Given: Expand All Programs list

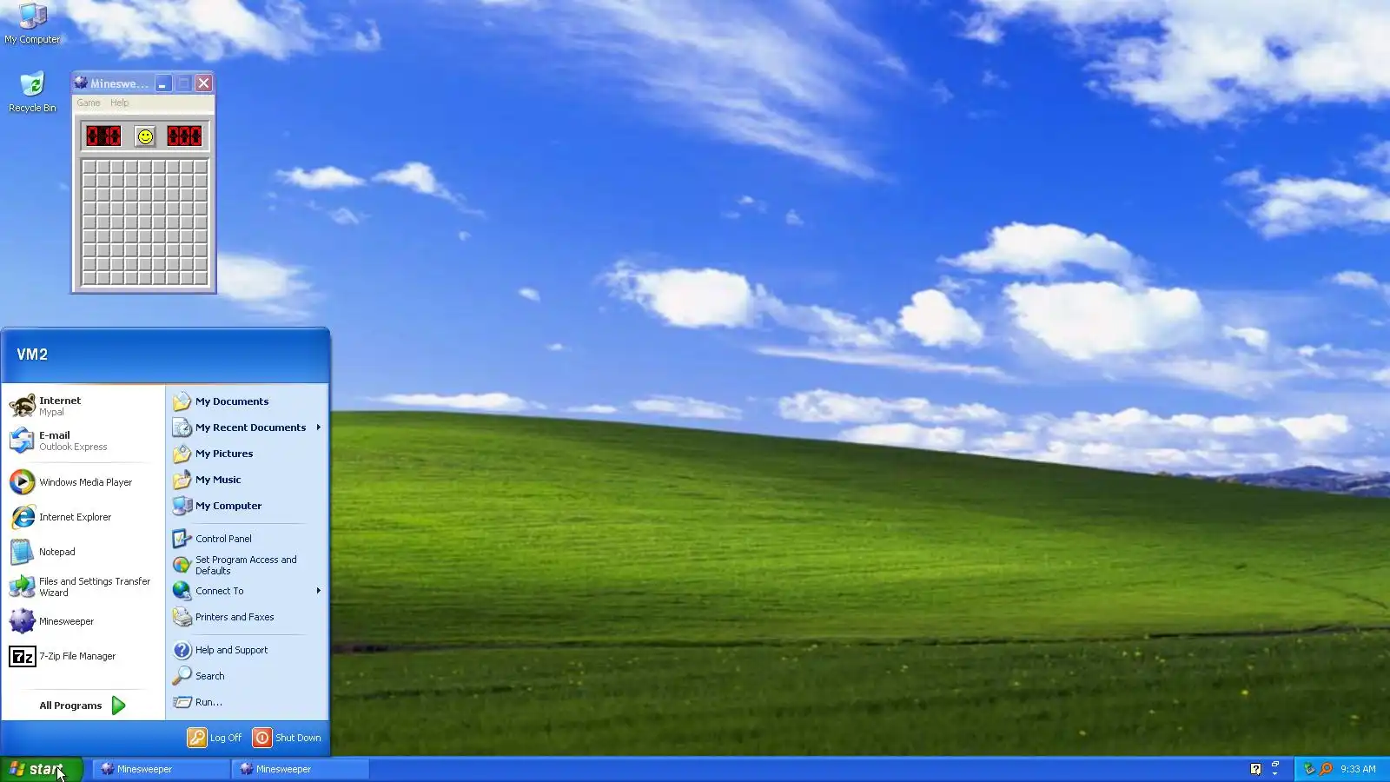Looking at the screenshot, I should 83,706.
